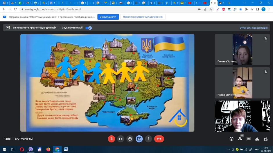This screenshot has width=273, height=153.
Task: Click the share page icon in address bar
Action: (205, 9)
